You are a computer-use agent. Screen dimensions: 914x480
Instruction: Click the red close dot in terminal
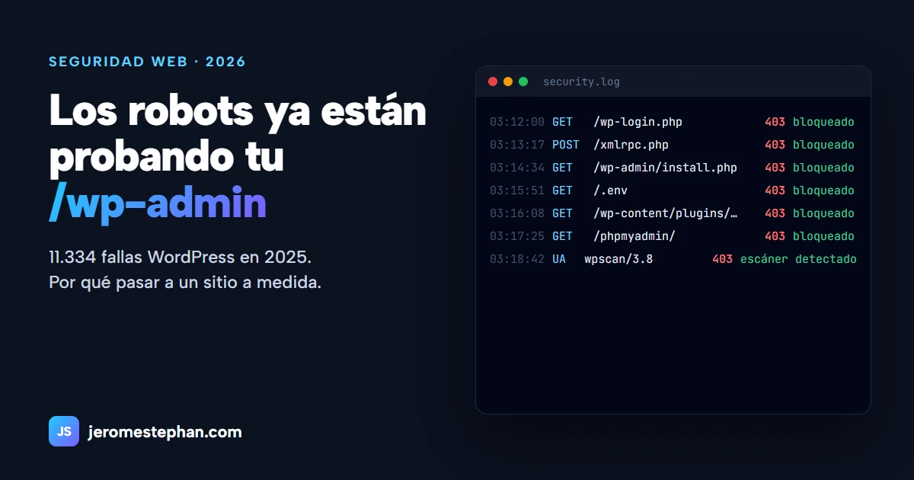click(493, 82)
